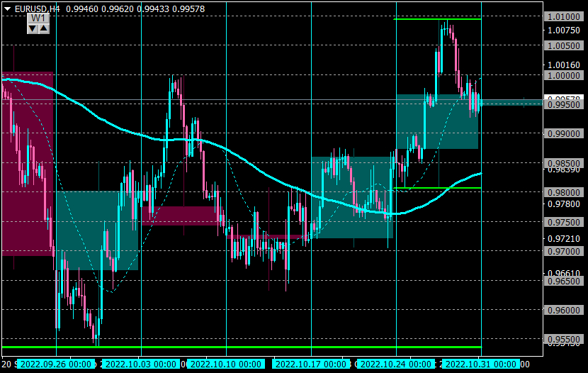Click the down arrow button under W1
This screenshot has height=373, width=588.
pos(33,28)
